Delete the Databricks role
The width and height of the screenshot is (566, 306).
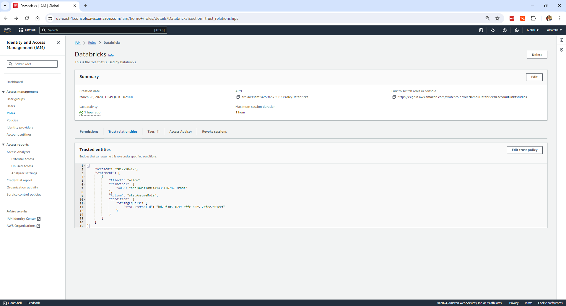click(537, 55)
